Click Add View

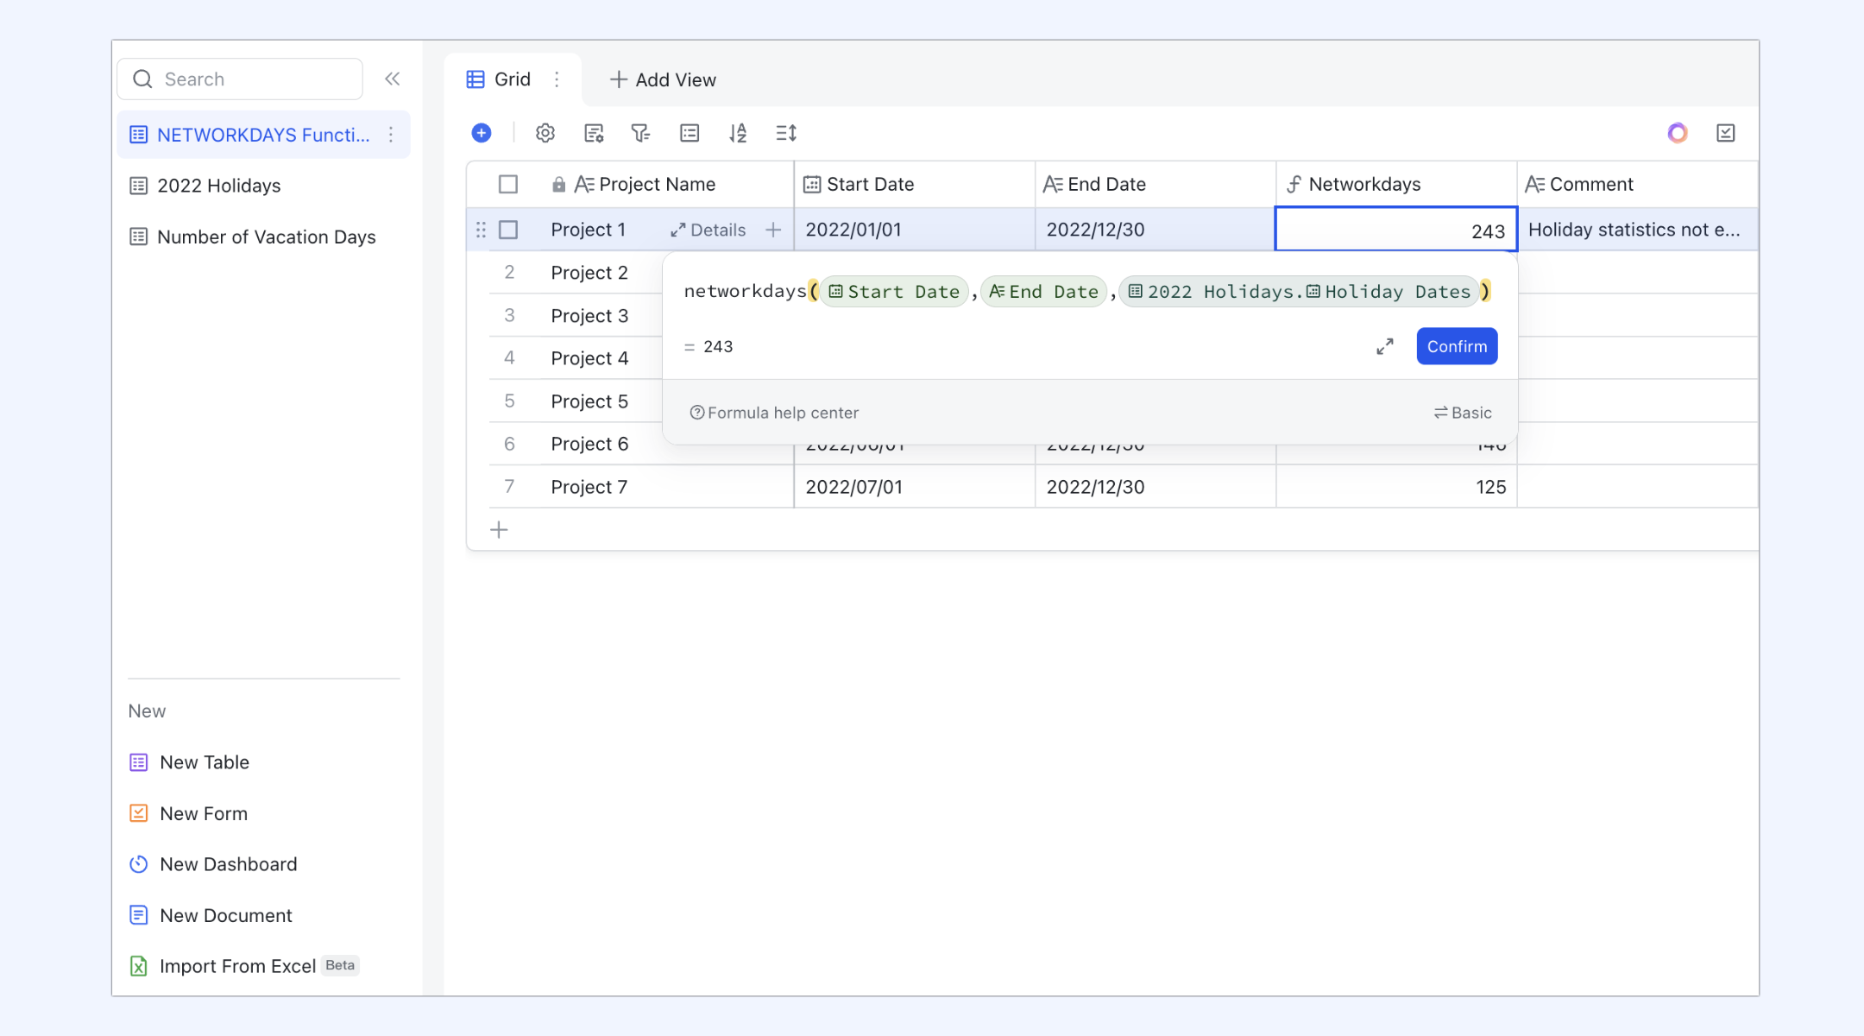click(x=663, y=80)
